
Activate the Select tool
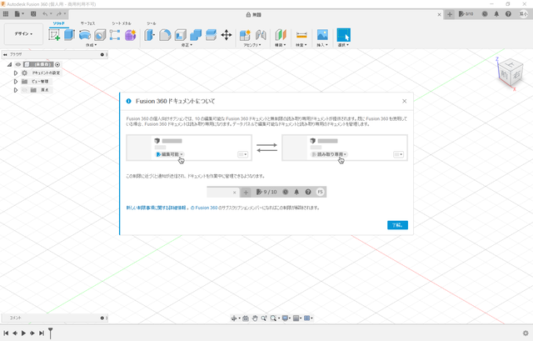click(343, 35)
